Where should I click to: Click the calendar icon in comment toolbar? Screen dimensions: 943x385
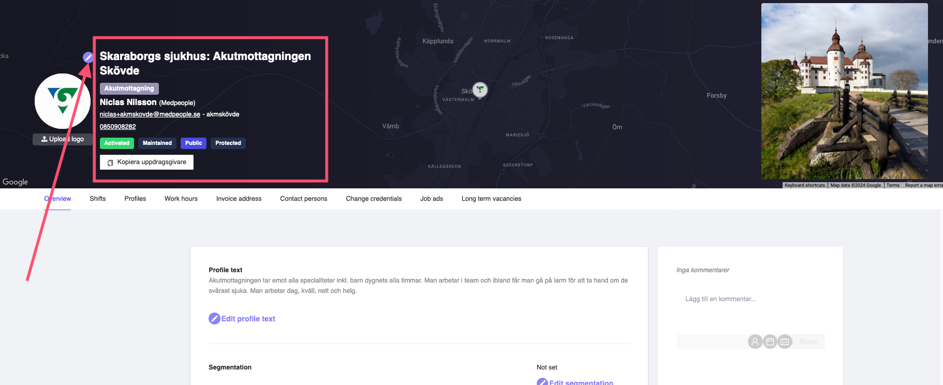click(770, 342)
